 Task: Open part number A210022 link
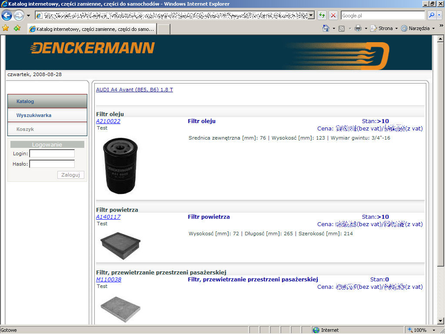108,121
